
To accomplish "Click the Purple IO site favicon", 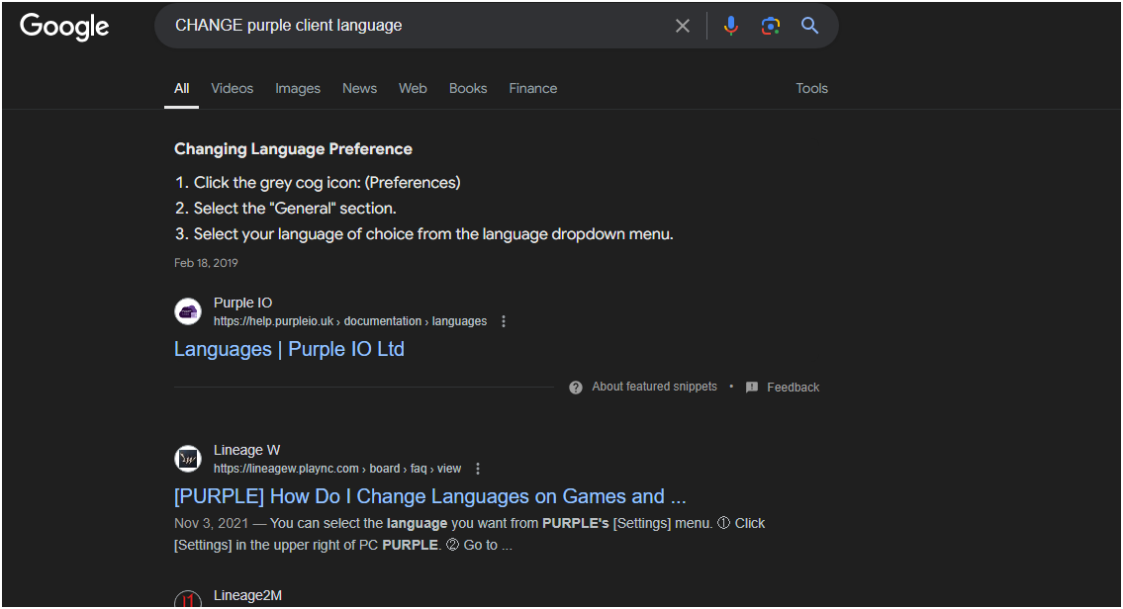I will [x=188, y=312].
